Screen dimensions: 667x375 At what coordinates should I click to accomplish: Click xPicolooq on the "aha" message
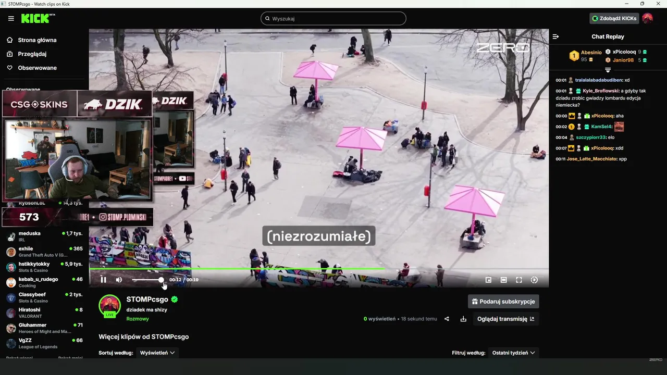(602, 116)
